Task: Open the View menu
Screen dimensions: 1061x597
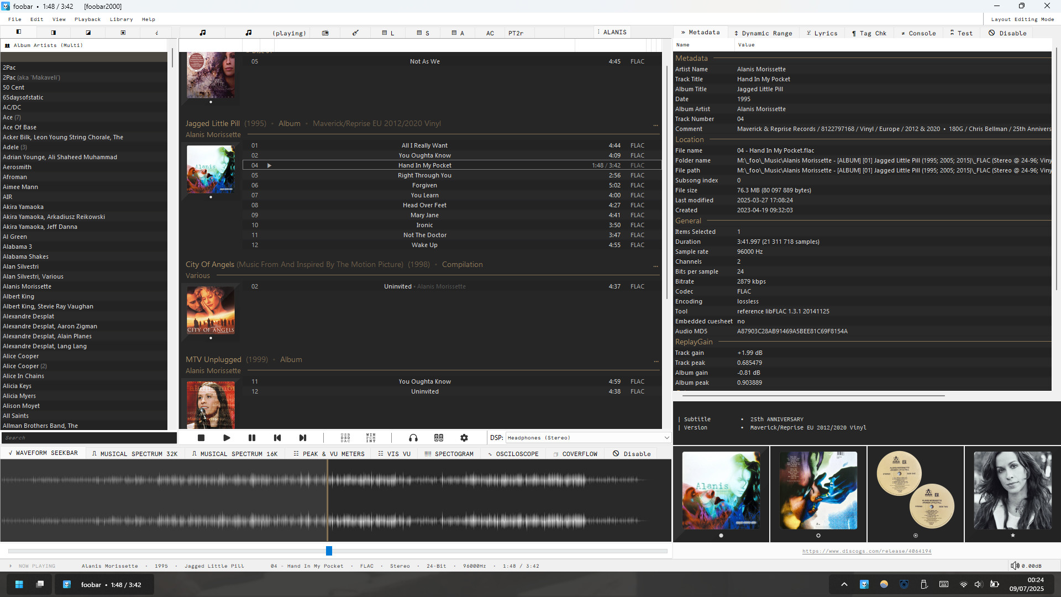Action: point(59,19)
